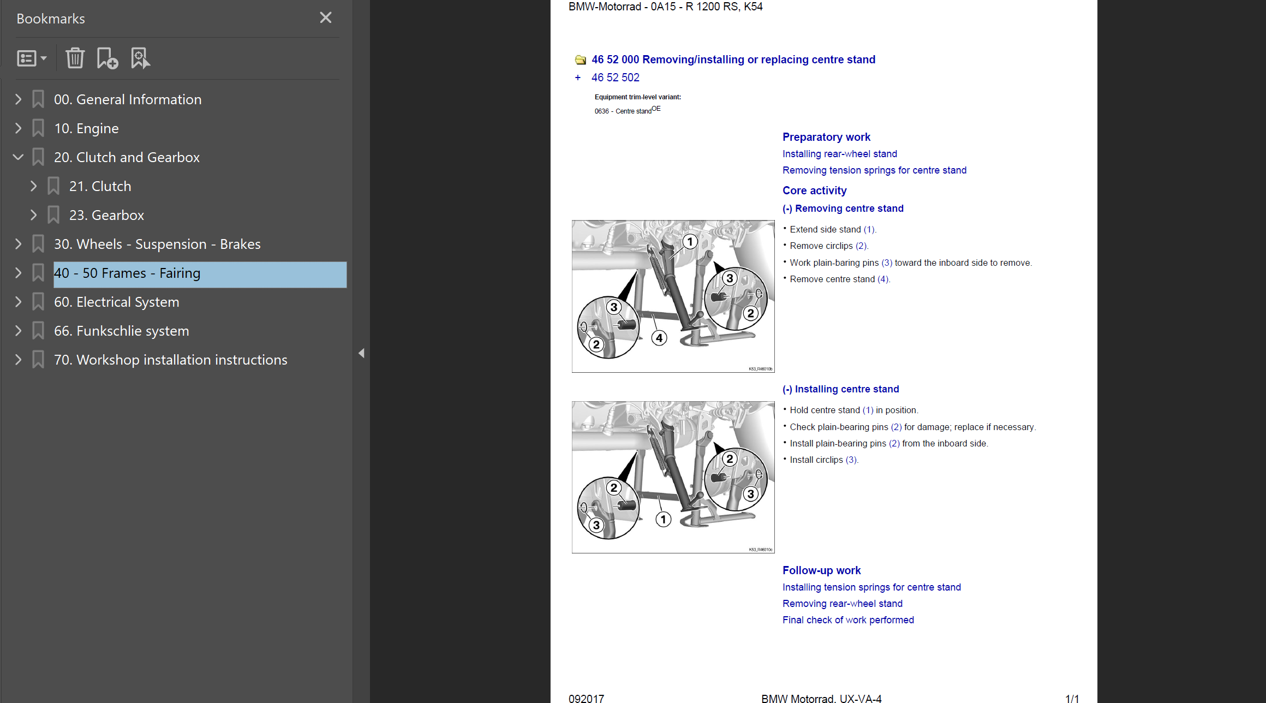Click the bookmark icon beside 10. Engine
Image resolution: width=1266 pixels, height=703 pixels.
[38, 128]
